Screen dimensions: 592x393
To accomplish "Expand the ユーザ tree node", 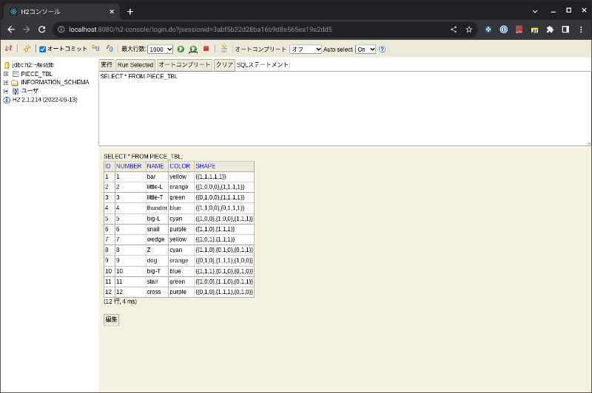I will pyautogui.click(x=6, y=91).
